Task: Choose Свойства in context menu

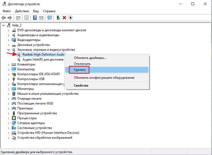Action: coord(107,86)
